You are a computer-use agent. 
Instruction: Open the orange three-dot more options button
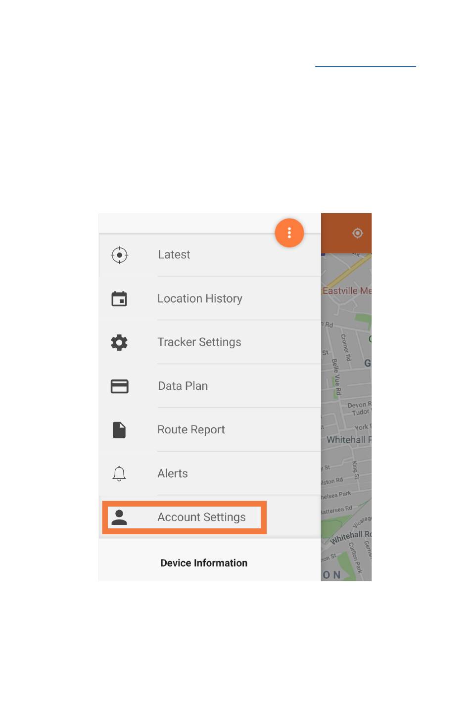click(289, 233)
